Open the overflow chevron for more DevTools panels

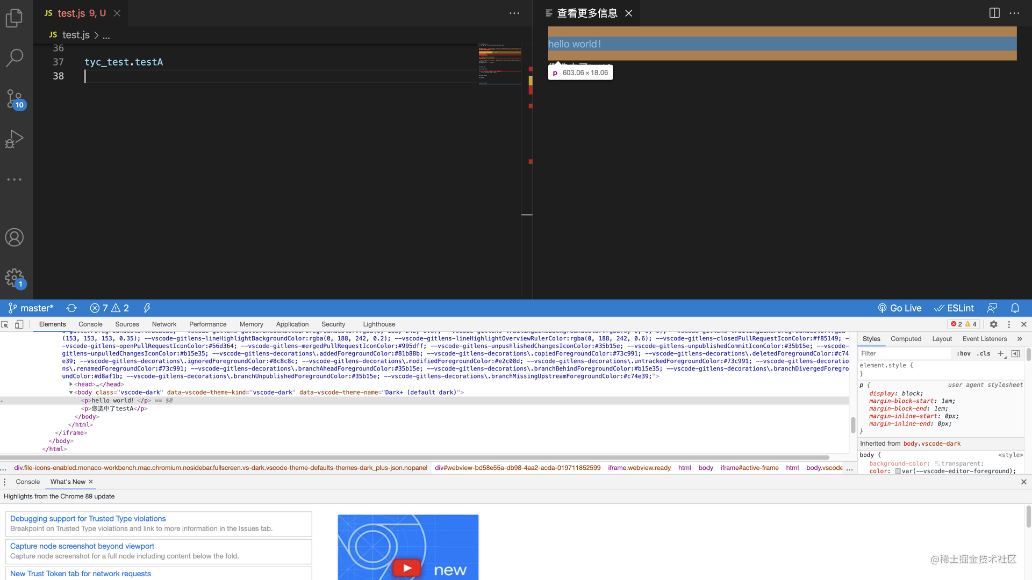coord(1020,338)
